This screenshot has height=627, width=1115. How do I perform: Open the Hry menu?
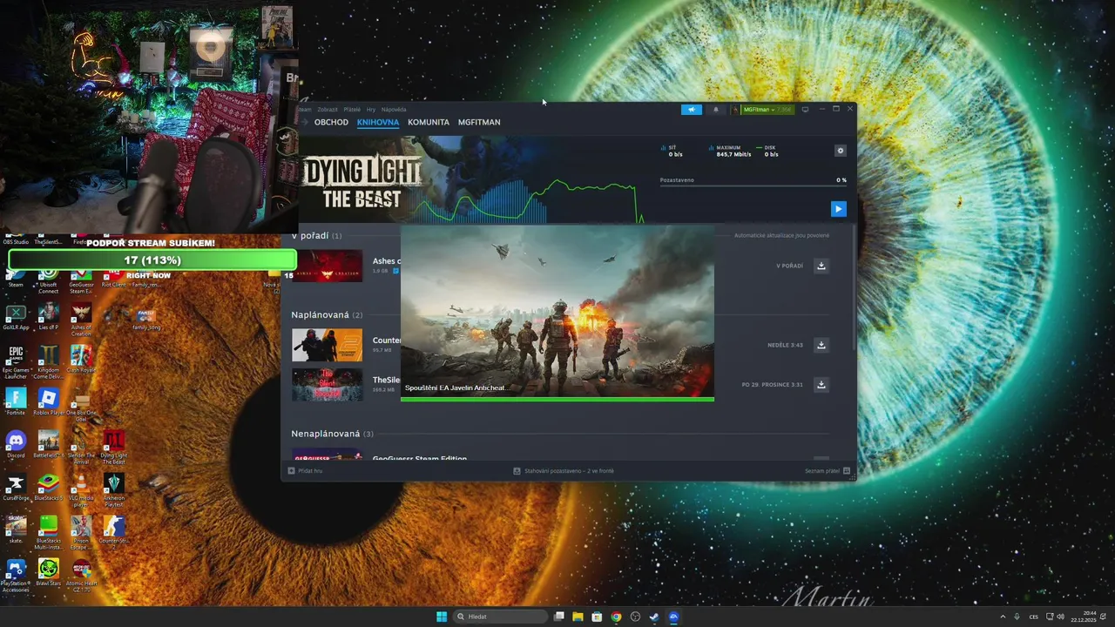point(371,110)
